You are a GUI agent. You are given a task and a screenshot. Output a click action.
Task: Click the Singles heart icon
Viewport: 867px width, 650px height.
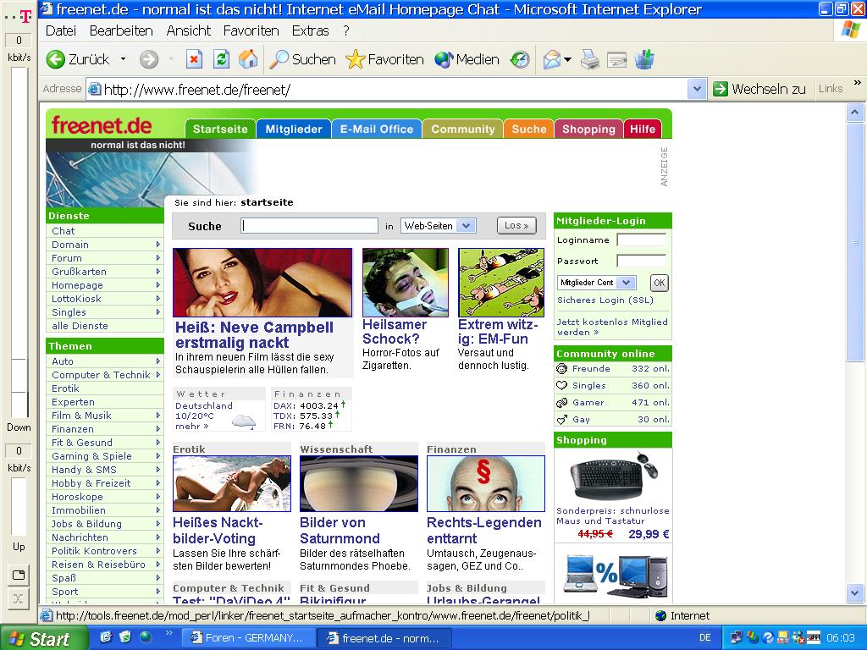pyautogui.click(x=562, y=385)
